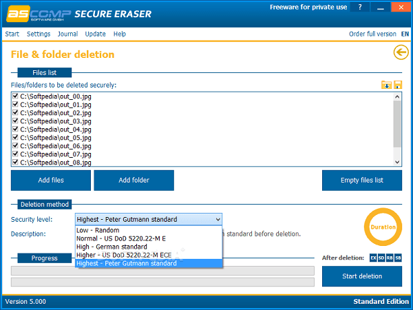Click the Freeware for private use text
Screen dimensions: 413x310
click(x=308, y=8)
